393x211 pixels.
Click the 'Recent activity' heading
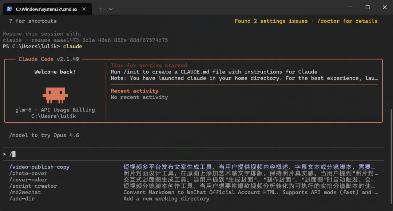(x=135, y=91)
